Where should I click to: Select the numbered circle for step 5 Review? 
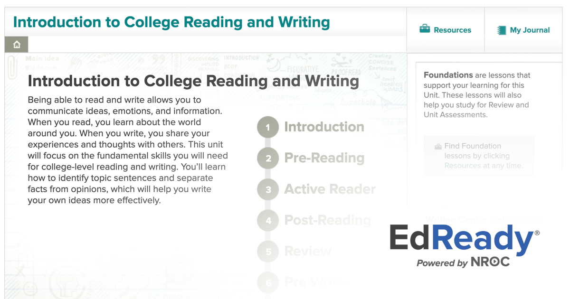tap(267, 251)
